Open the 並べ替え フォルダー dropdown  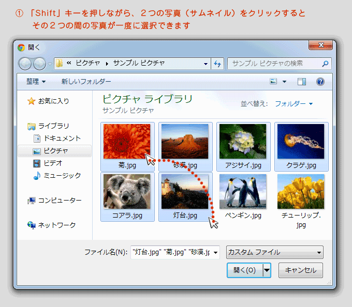(294, 104)
